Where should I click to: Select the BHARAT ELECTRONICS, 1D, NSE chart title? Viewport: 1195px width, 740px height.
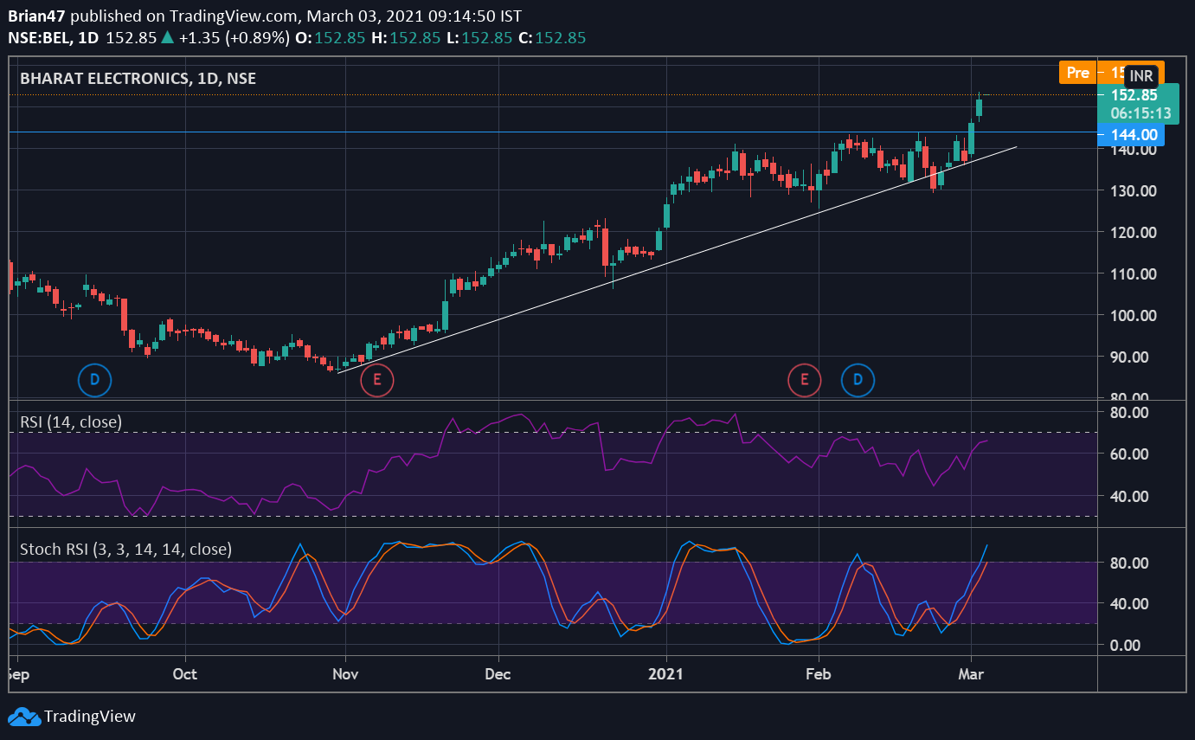138,79
